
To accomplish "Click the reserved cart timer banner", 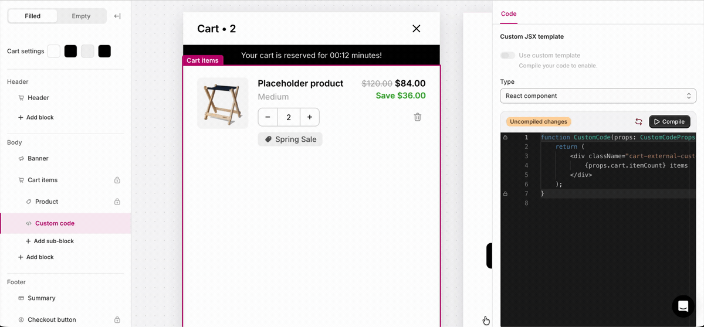I will click(311, 55).
